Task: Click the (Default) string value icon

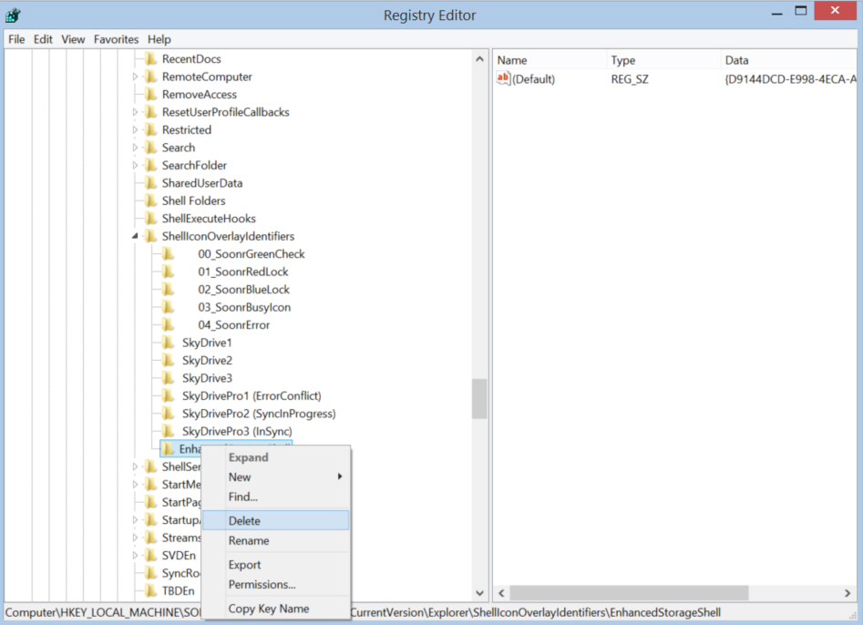Action: (x=503, y=79)
